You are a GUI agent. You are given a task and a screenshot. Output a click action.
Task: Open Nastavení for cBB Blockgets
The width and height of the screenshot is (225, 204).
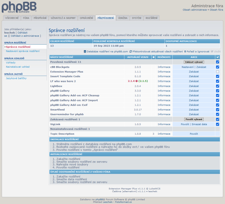pyautogui.click(x=188, y=67)
